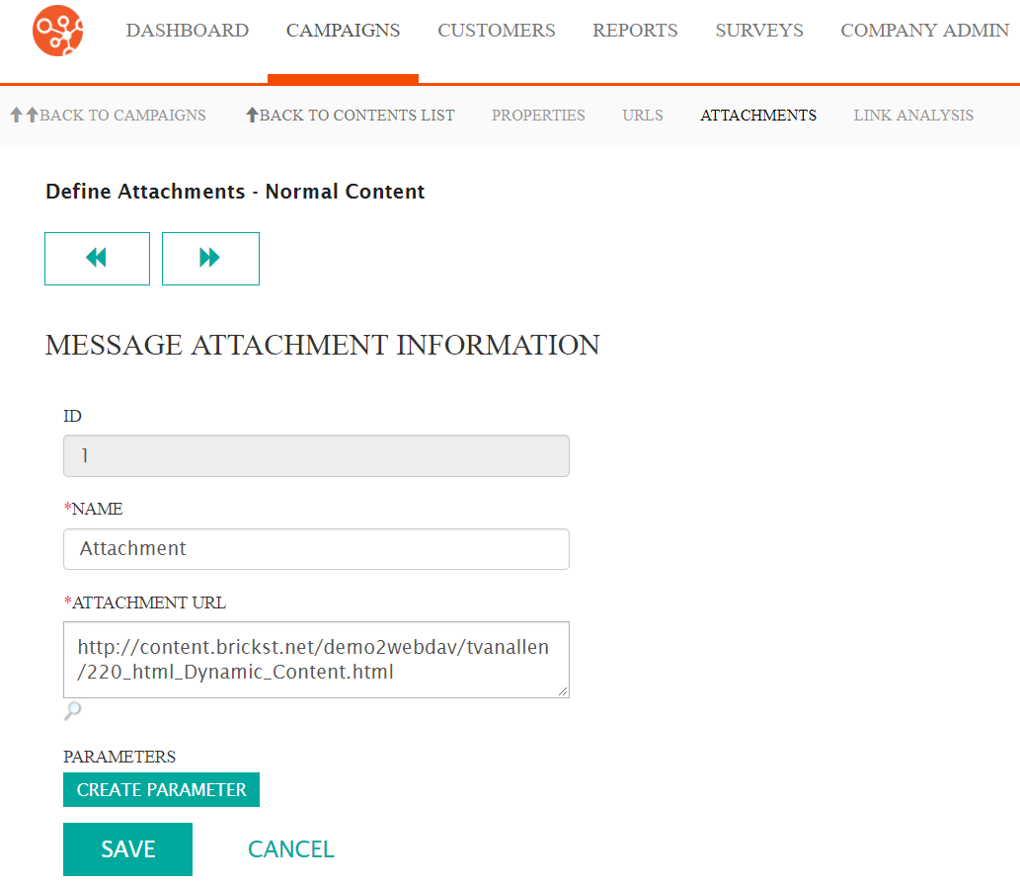Click the Message Attachment Information heading
Screen dimensions: 1020x884
322,345
